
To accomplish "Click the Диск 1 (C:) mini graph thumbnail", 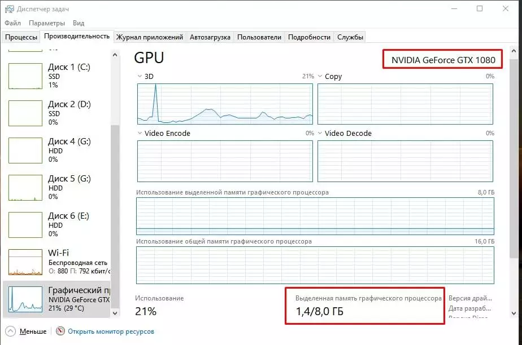I will (25, 76).
